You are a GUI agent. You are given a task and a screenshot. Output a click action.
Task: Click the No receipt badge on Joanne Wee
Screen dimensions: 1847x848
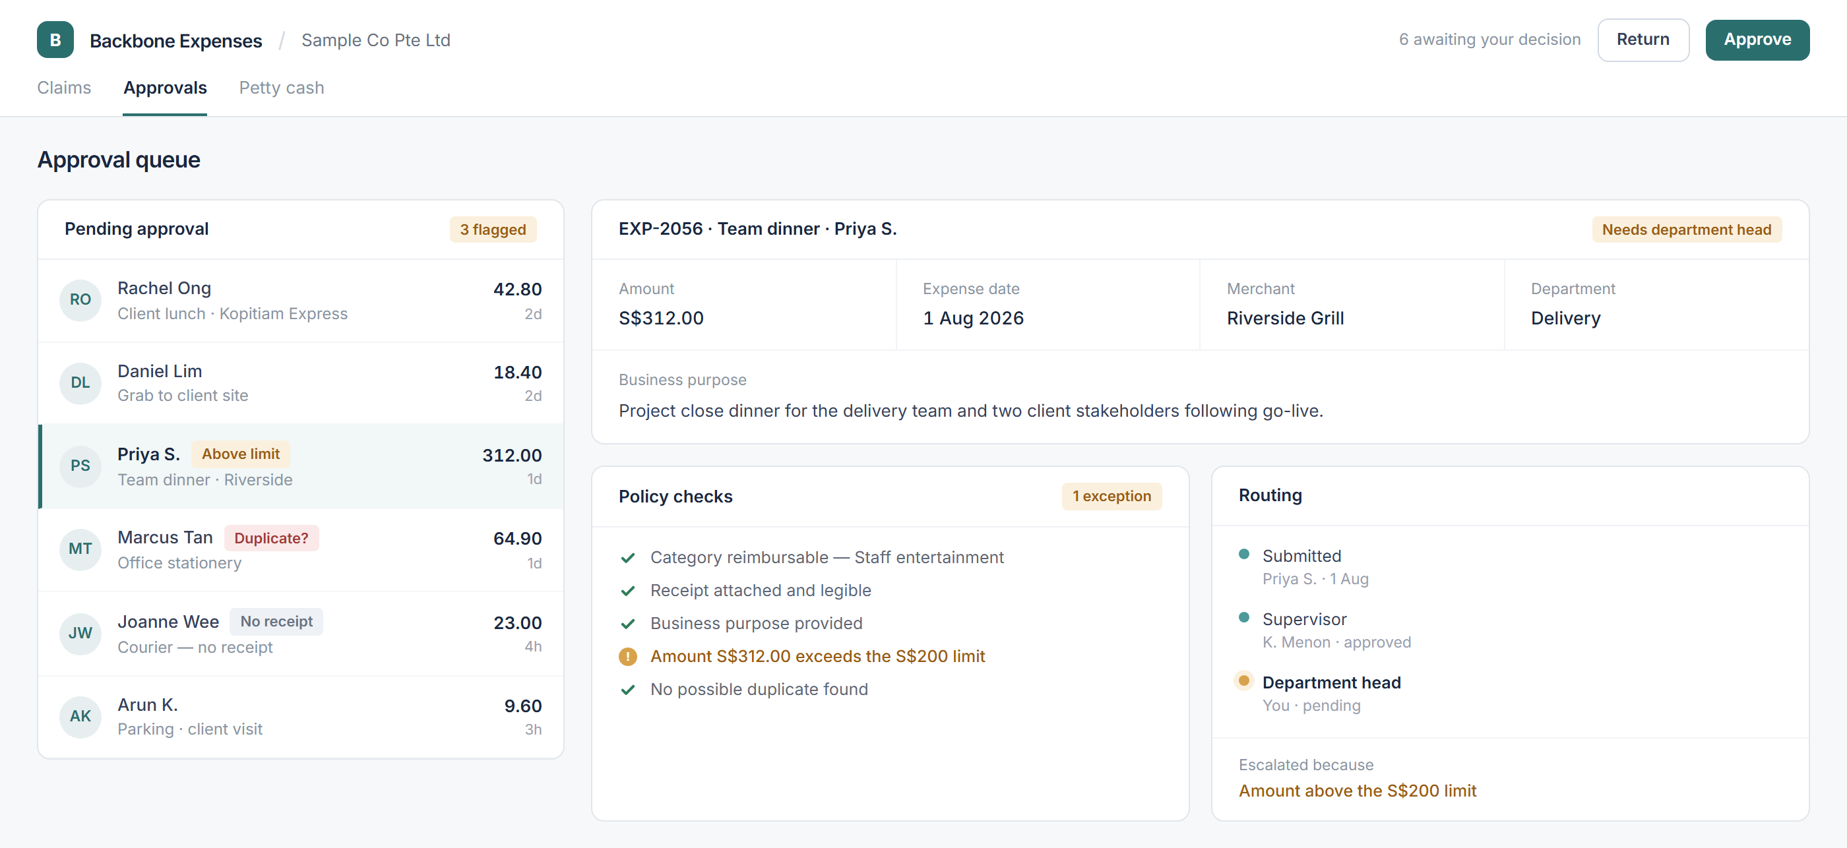(276, 621)
